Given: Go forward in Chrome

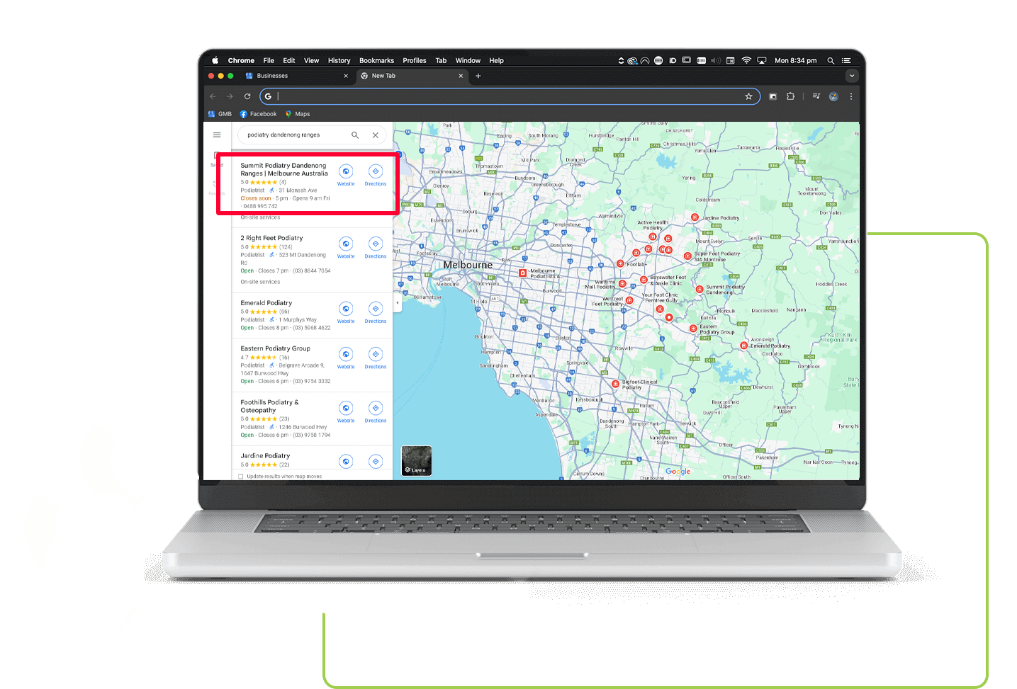Looking at the screenshot, I should (x=230, y=96).
